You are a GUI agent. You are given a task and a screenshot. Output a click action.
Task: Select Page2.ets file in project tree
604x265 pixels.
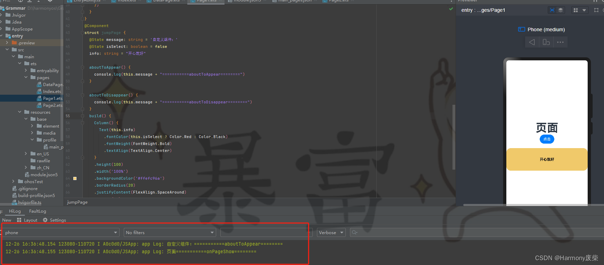pos(50,105)
